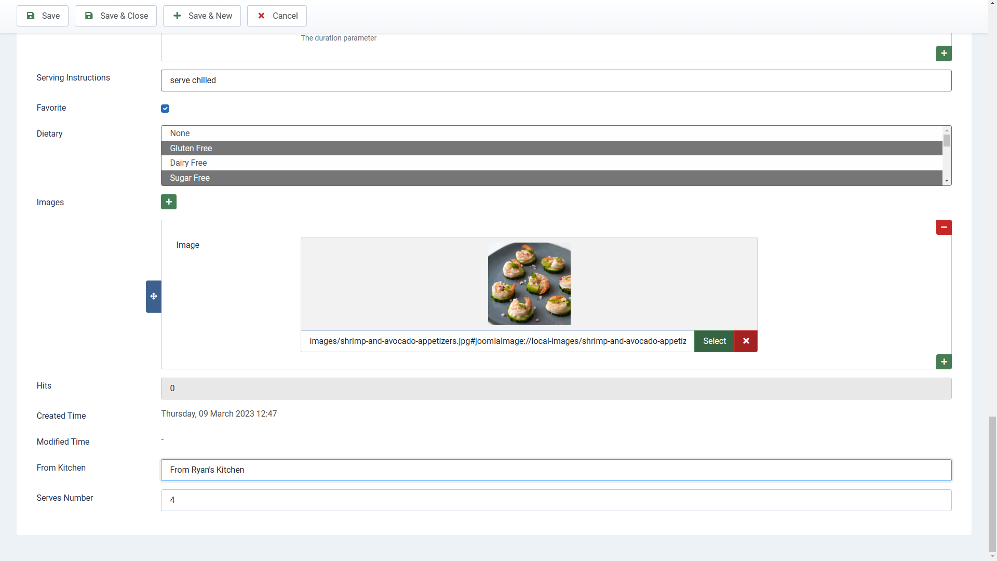Clear image path with red X button
This screenshot has width=997, height=561.
tap(746, 341)
